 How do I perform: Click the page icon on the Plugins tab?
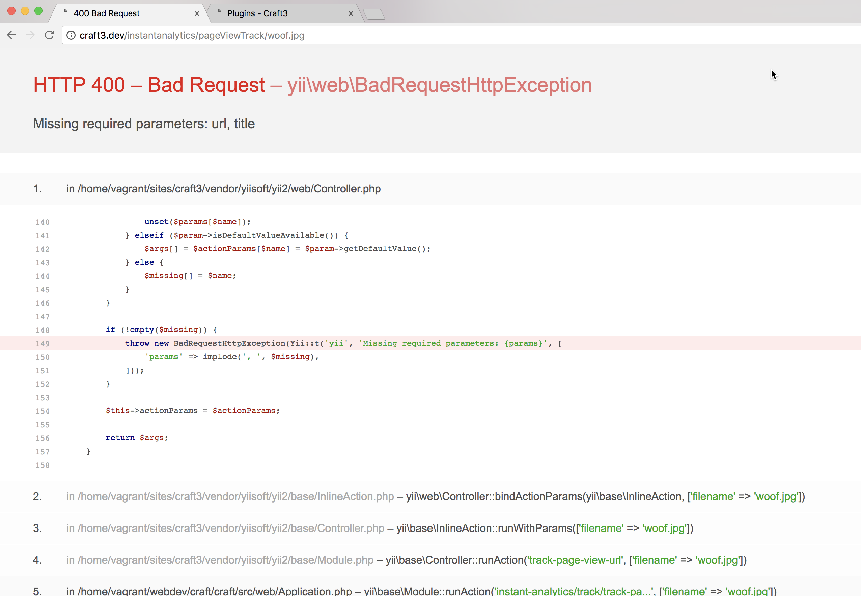click(218, 13)
